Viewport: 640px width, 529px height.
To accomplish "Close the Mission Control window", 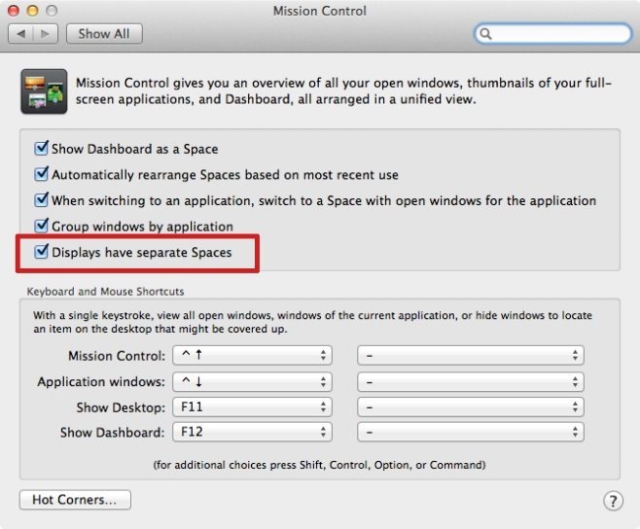I will pyautogui.click(x=14, y=11).
